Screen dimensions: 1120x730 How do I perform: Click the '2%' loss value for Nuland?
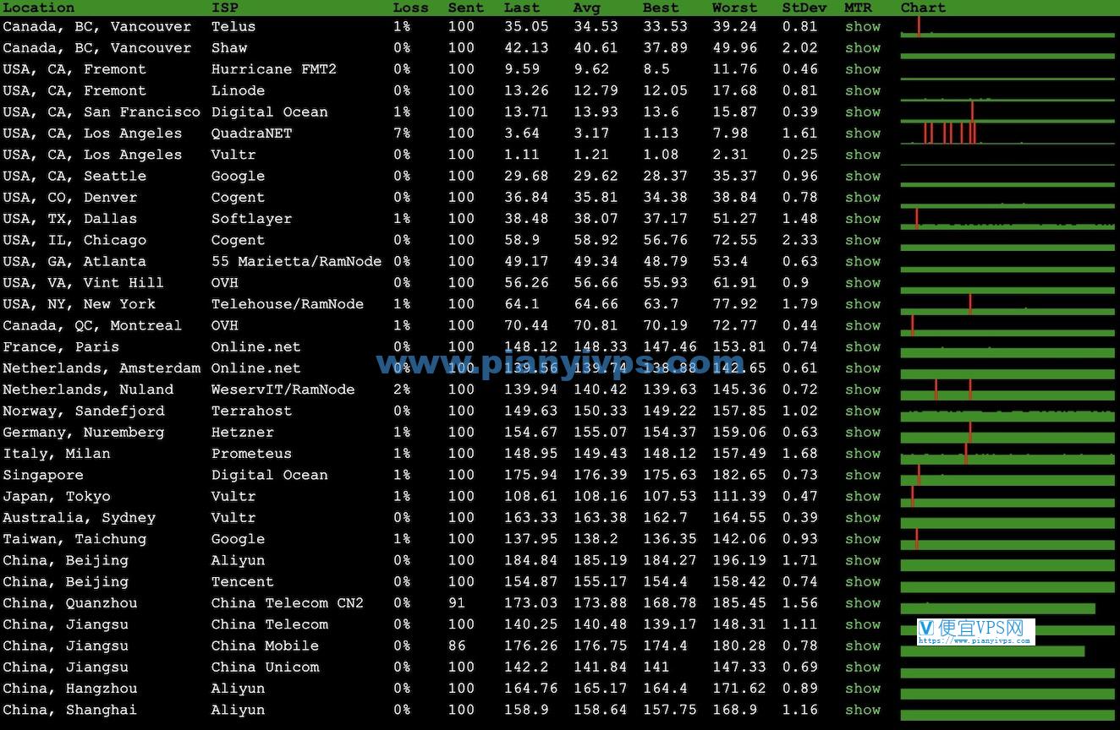click(x=402, y=390)
